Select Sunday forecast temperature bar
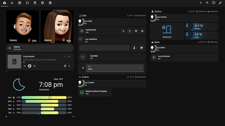 (x=44, y=98)
